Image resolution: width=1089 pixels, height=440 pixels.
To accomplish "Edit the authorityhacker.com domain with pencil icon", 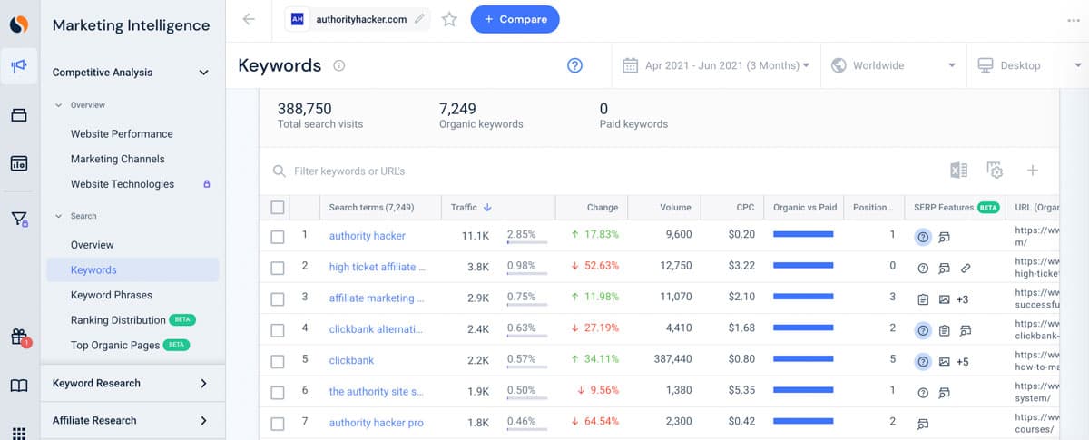I will pyautogui.click(x=419, y=19).
